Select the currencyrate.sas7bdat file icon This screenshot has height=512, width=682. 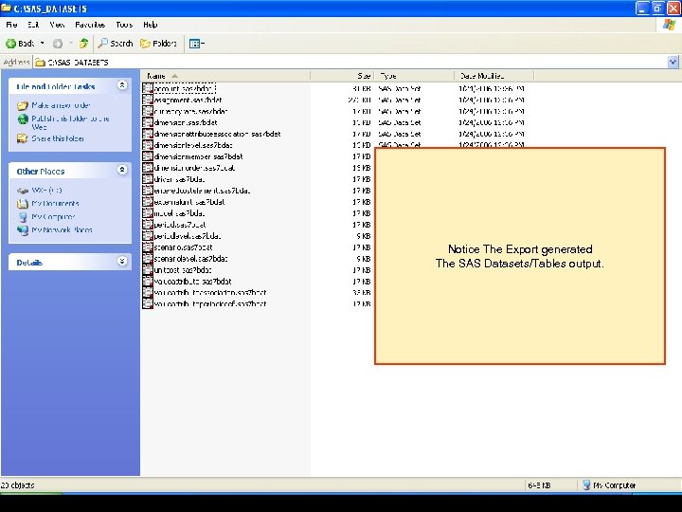click(x=148, y=111)
